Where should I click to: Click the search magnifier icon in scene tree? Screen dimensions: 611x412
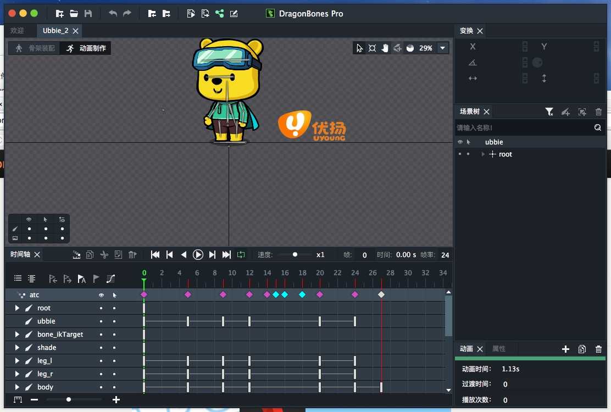[x=598, y=128]
